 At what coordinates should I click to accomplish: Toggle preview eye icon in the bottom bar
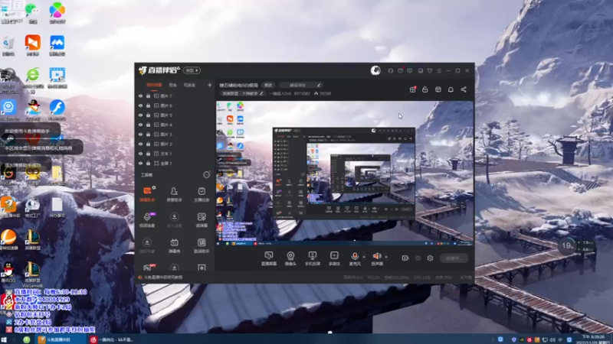pos(418,258)
